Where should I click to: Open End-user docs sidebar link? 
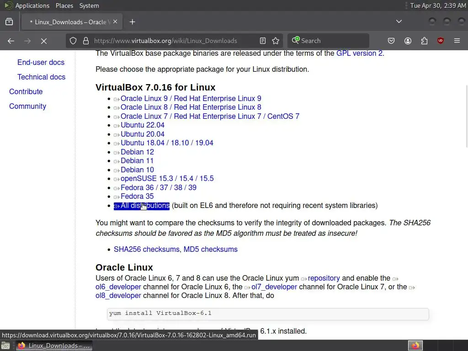[x=41, y=62]
